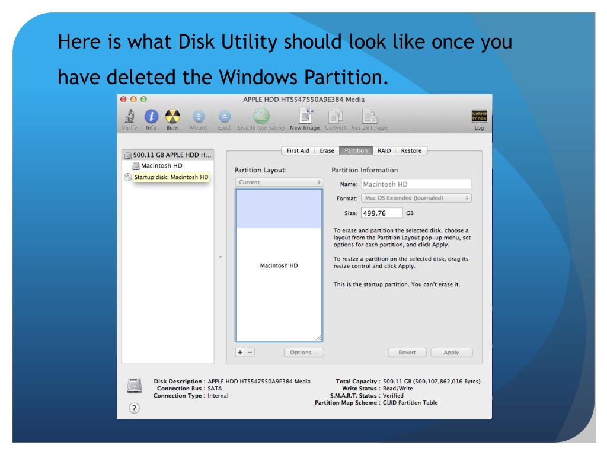
Task: Click the Burn disc icon
Action: pos(172,116)
